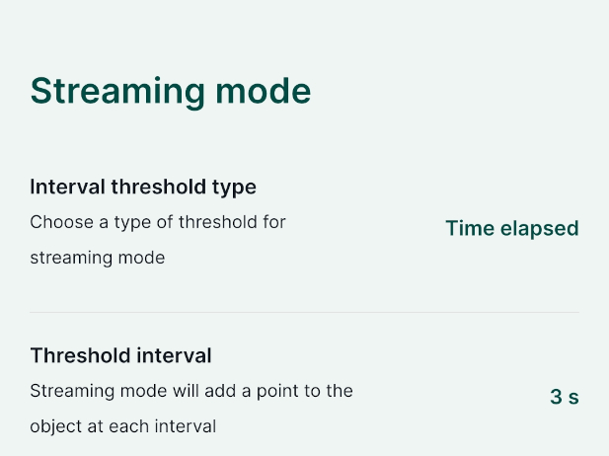Open the Time elapsed threshold type selector
609x456 pixels.
point(511,229)
